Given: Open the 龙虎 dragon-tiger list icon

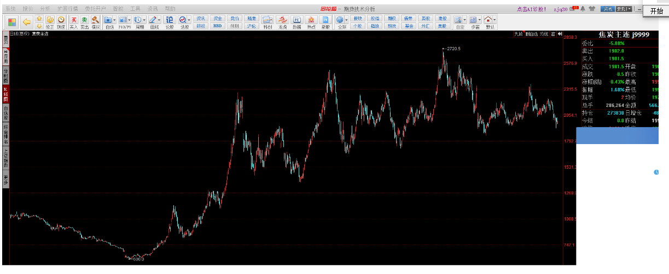Looking at the screenshot, I should point(282,22).
